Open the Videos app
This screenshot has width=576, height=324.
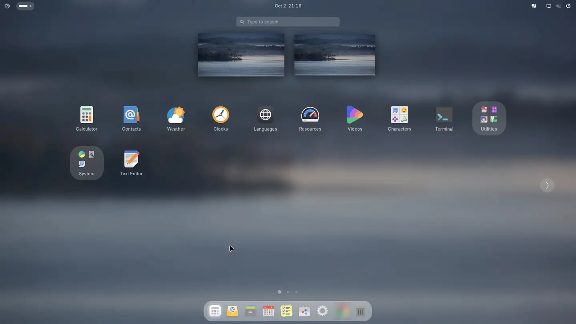coord(355,118)
